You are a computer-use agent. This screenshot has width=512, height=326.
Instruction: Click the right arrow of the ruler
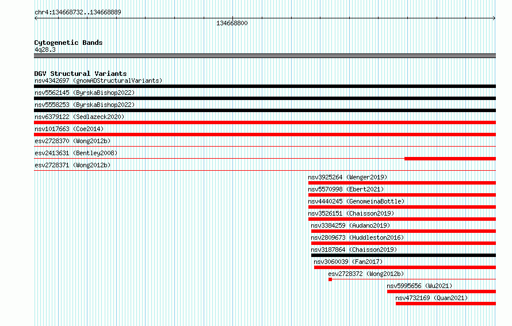coord(494,18)
